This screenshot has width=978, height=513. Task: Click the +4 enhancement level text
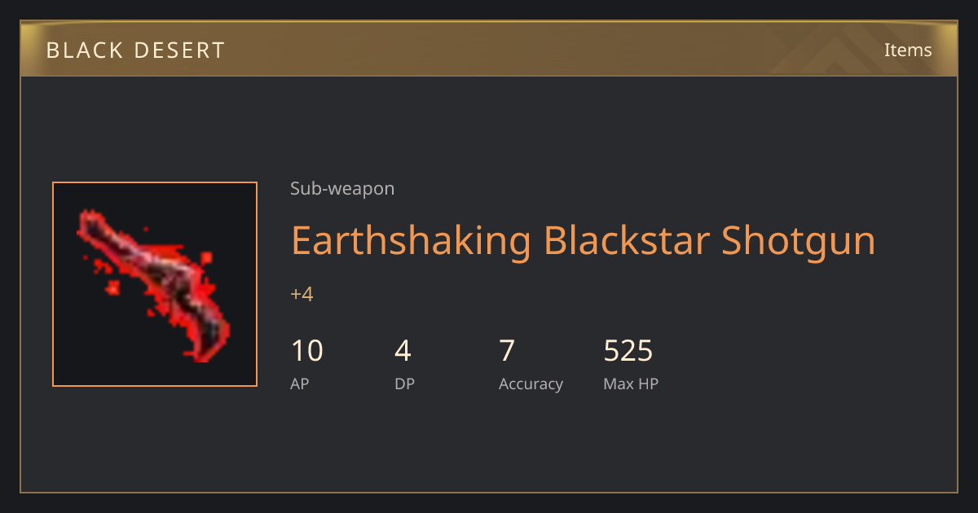[302, 294]
